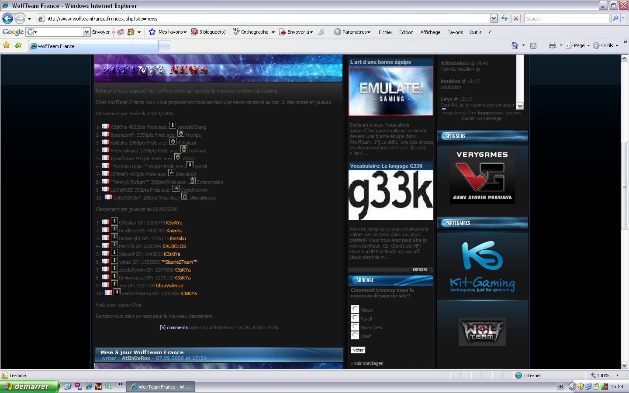The image size is (629, 393).
Task: Click the Wolf Team partner logo
Action: 482,332
